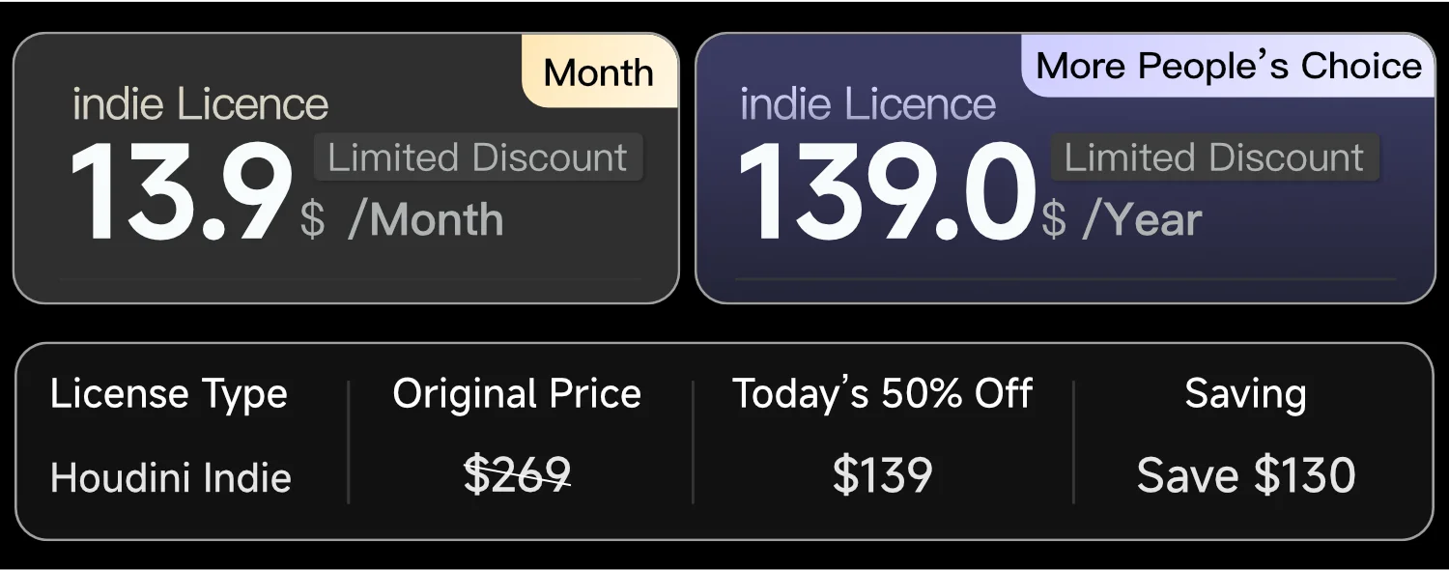
Task: Select the yearly indie Licence pricing card
Action: point(1063,164)
